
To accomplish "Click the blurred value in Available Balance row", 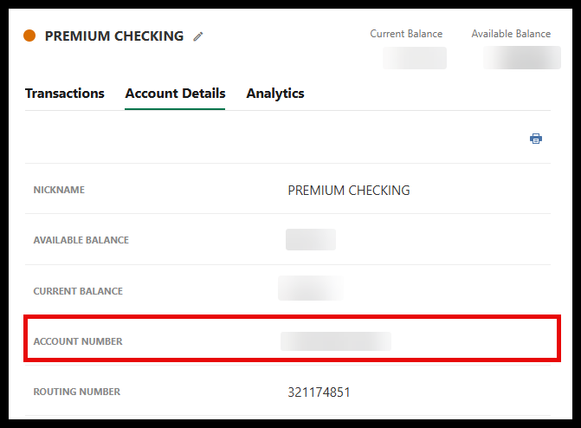I will pos(311,240).
